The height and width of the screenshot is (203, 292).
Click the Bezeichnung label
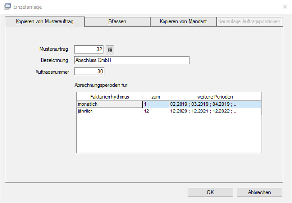[55, 60]
